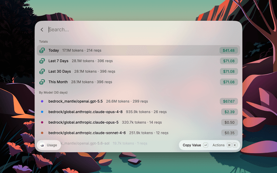Select the 935.9k tokens · 26 reqs text
The height and width of the screenshot is (173, 277).
(146, 112)
